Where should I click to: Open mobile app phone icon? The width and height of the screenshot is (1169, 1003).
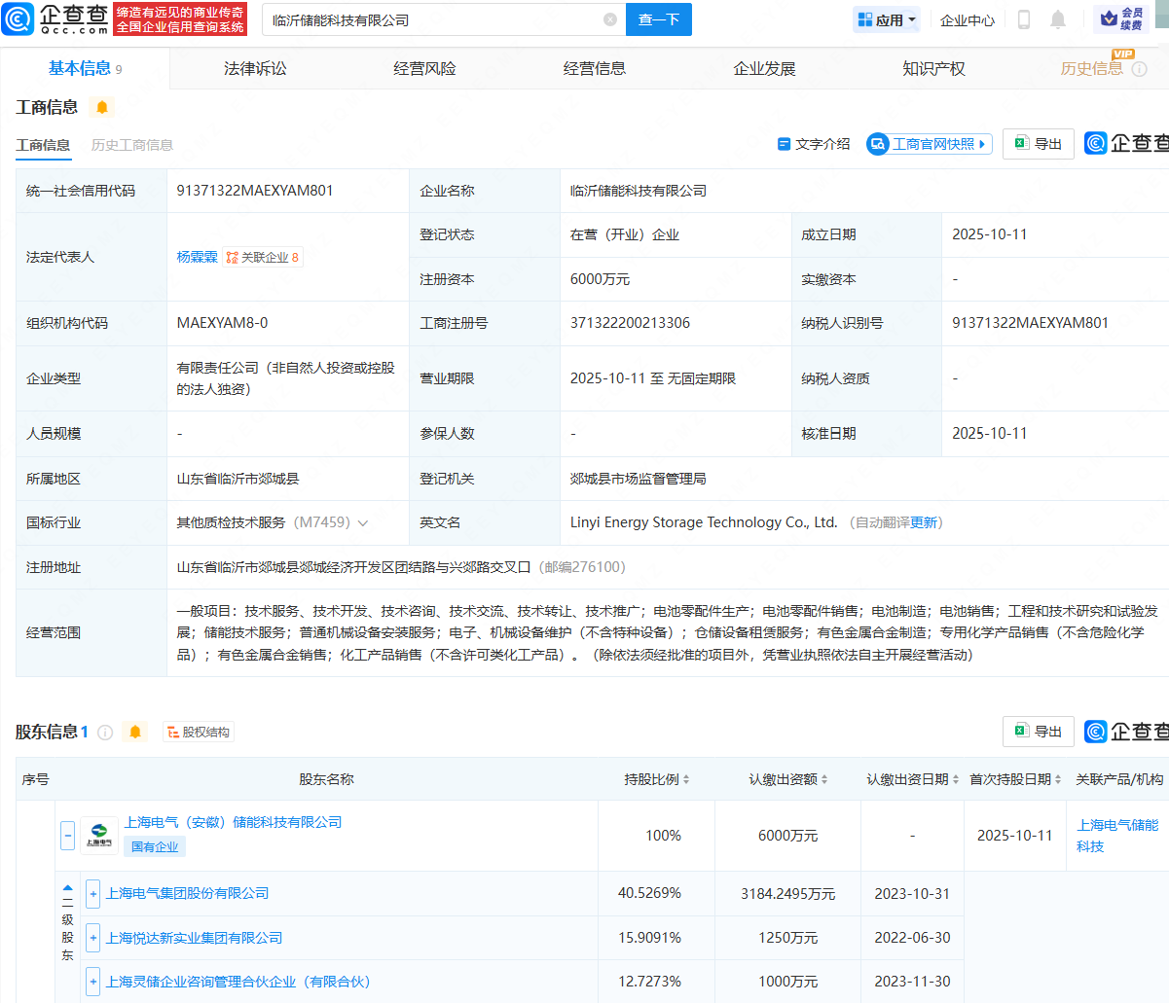pyautogui.click(x=1023, y=19)
